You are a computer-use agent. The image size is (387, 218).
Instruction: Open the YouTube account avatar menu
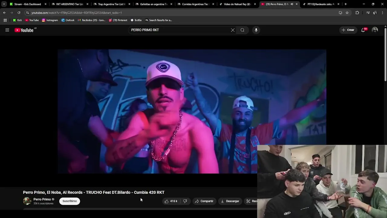point(375,30)
